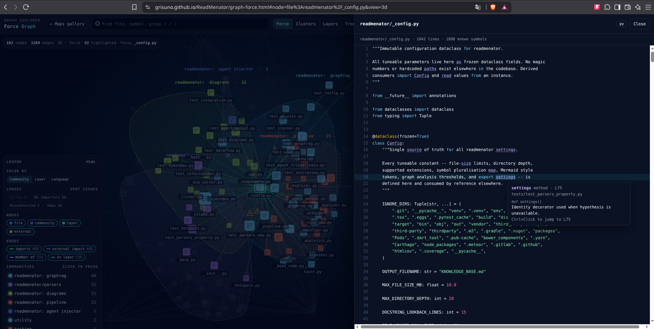Screen dimensions: 654x329
Task: Color nodes by Layer
Action: click(x=40, y=179)
